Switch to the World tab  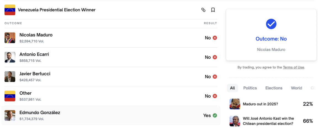[x=296, y=88]
